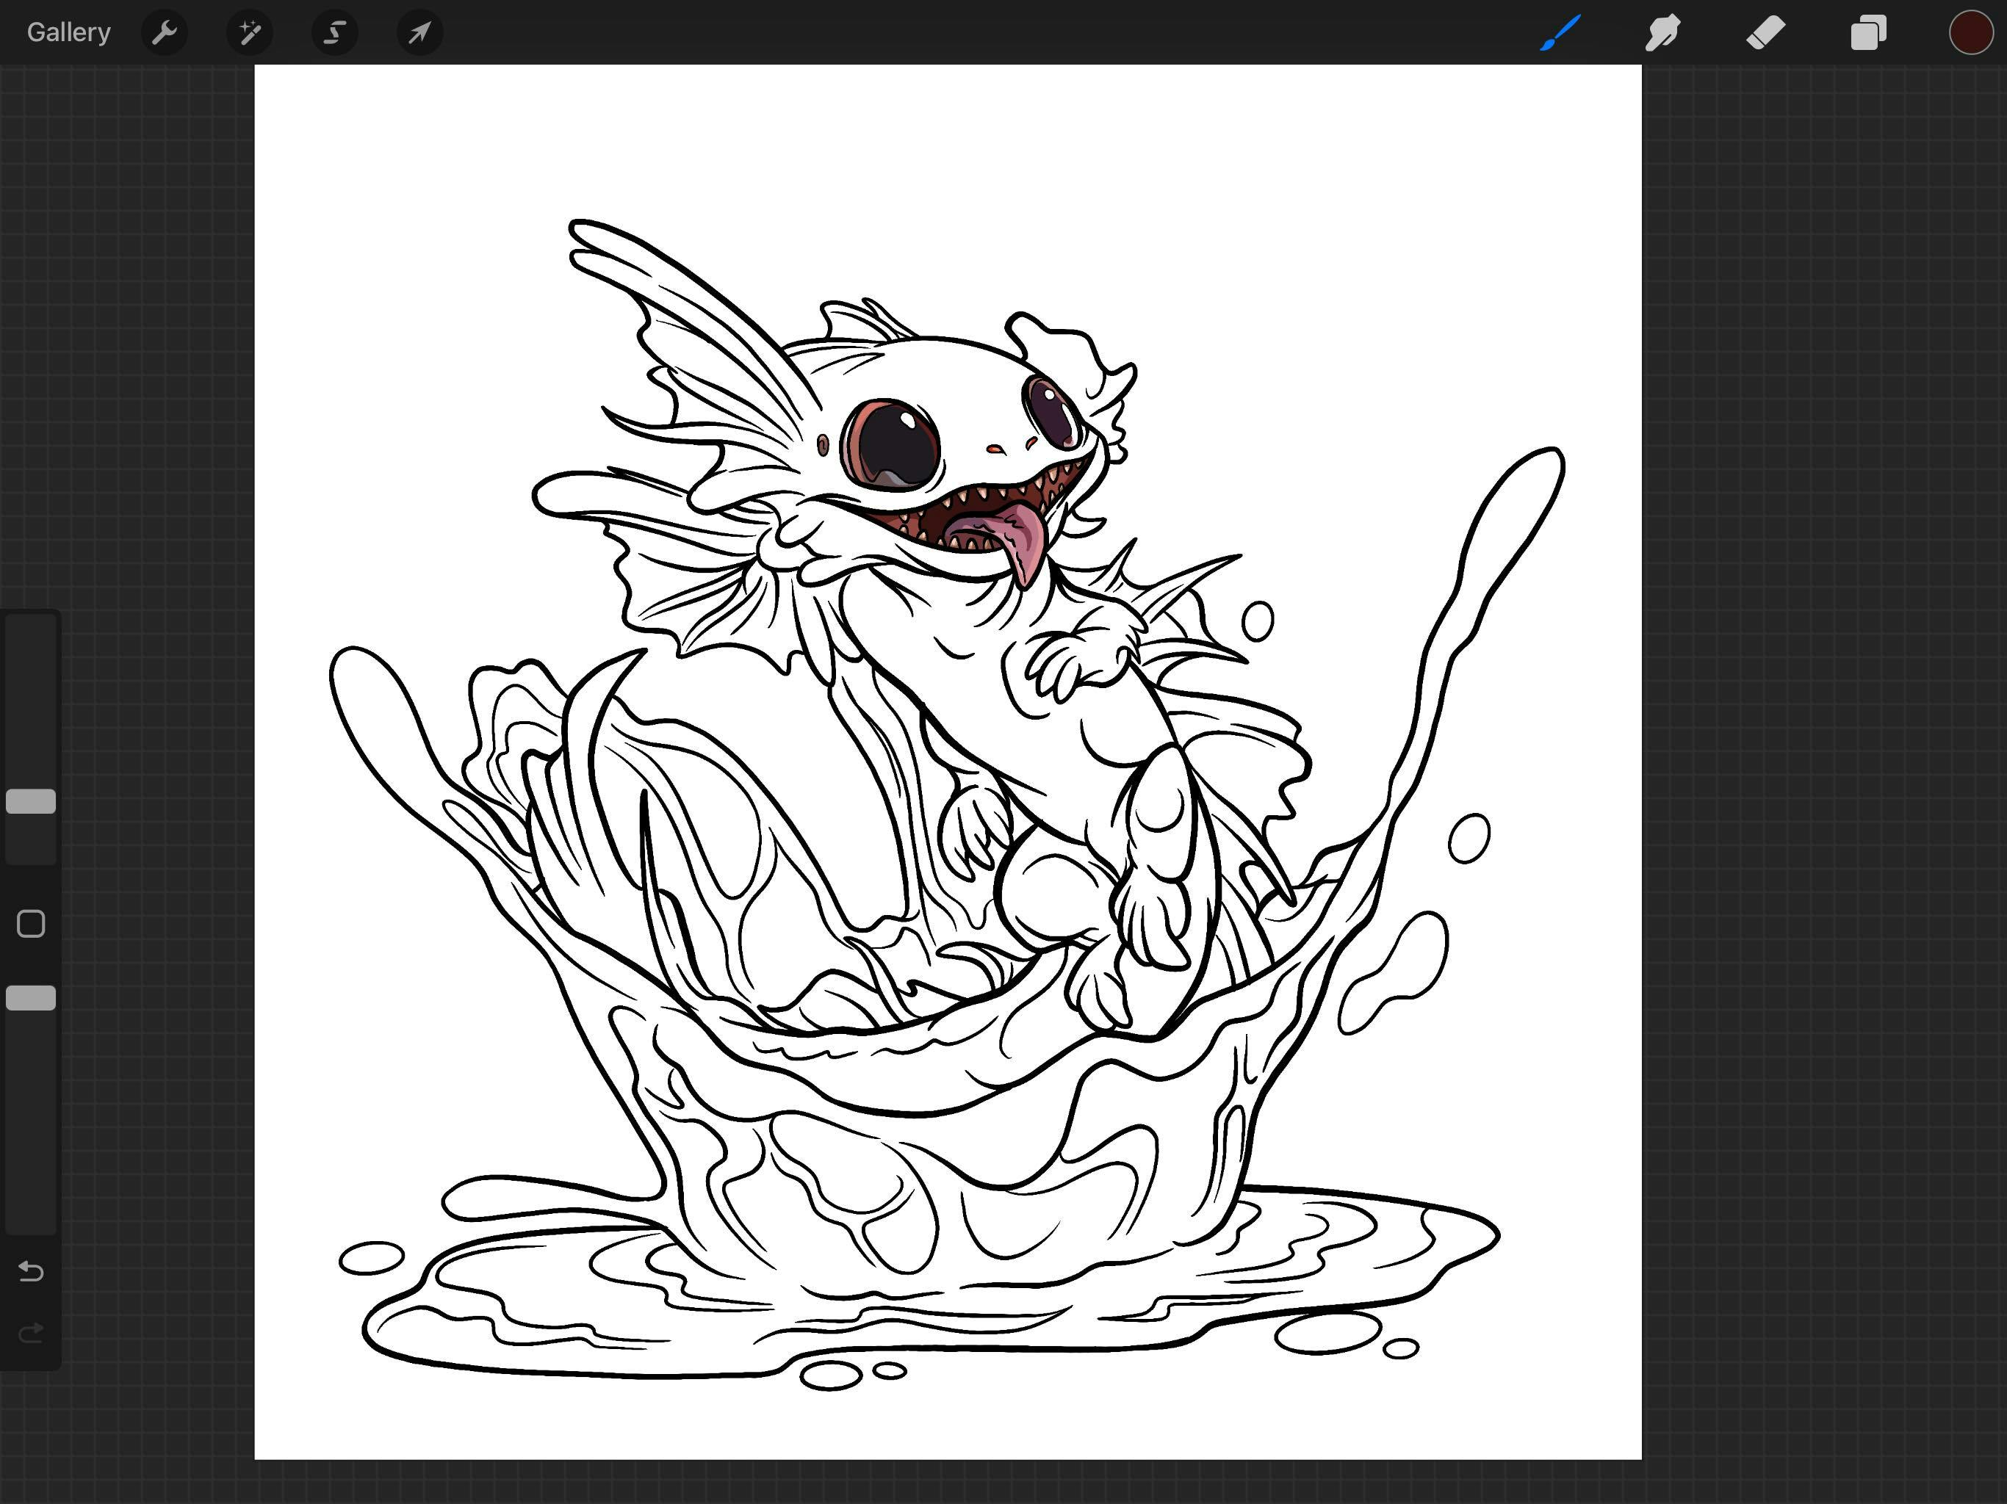Click the lower track of opacity slider
The image size is (2007, 1504).
pos(31,1125)
